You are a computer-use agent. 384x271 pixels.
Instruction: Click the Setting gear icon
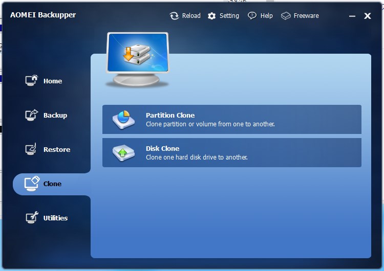coord(212,16)
